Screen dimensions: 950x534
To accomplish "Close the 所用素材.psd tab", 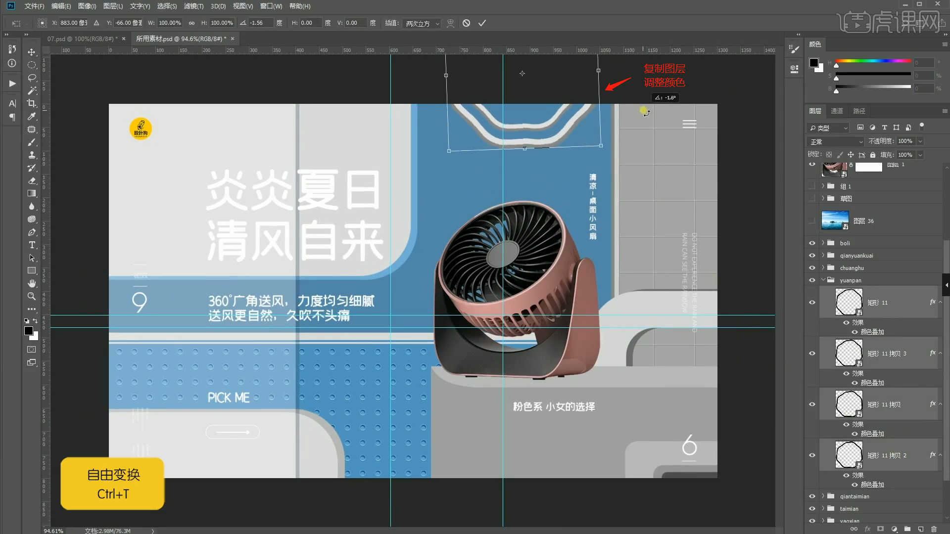I will pos(233,39).
